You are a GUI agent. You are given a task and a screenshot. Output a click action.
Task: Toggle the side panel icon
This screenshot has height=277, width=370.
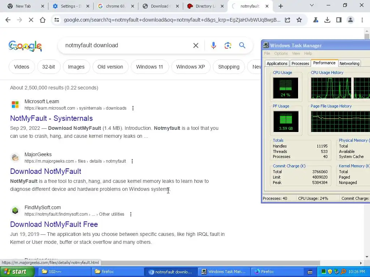coord(339,20)
